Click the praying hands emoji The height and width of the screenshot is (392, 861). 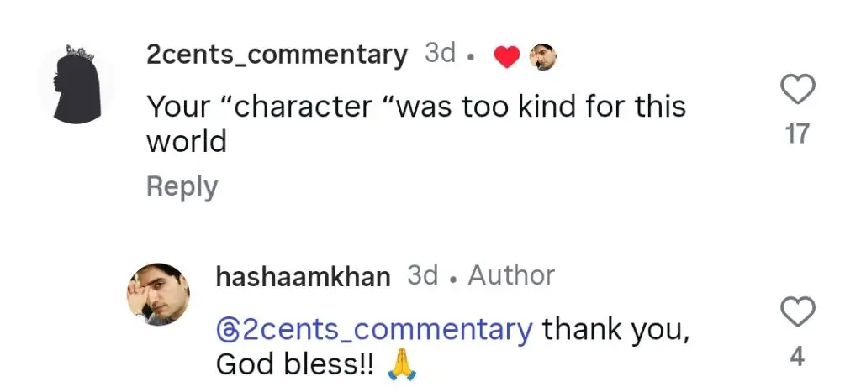coord(402,364)
